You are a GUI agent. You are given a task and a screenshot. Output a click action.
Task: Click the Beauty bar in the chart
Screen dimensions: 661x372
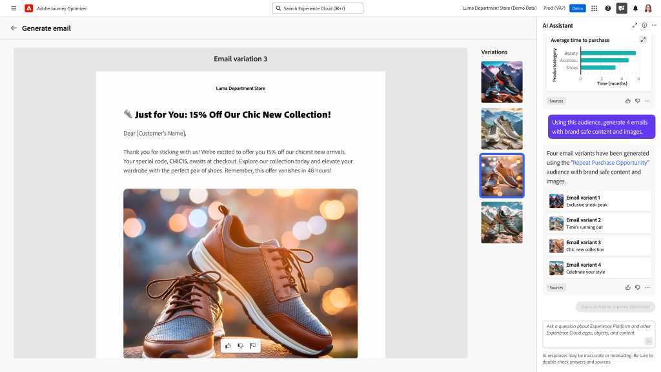pos(608,53)
